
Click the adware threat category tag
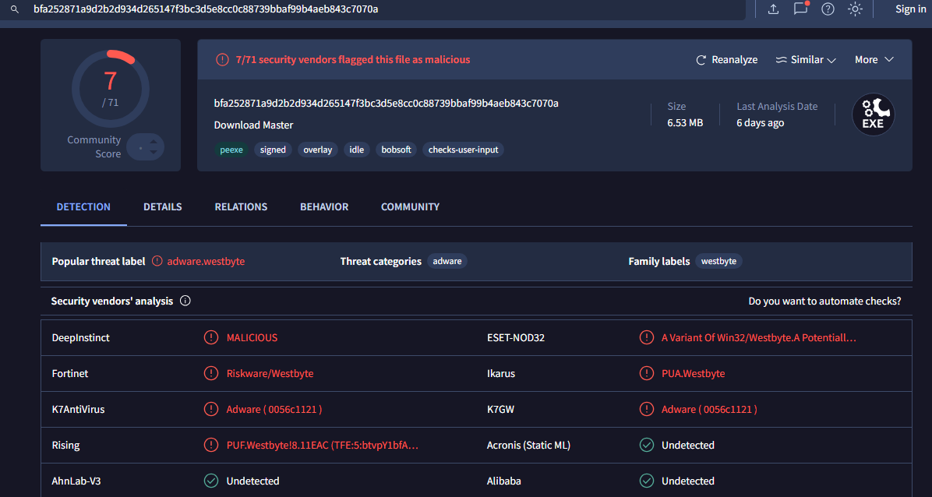[447, 261]
